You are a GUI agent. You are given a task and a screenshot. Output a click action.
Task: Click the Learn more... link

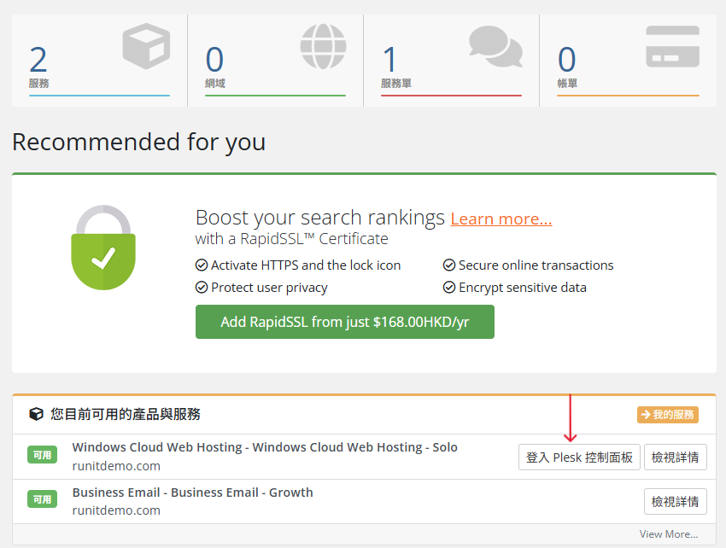501,219
